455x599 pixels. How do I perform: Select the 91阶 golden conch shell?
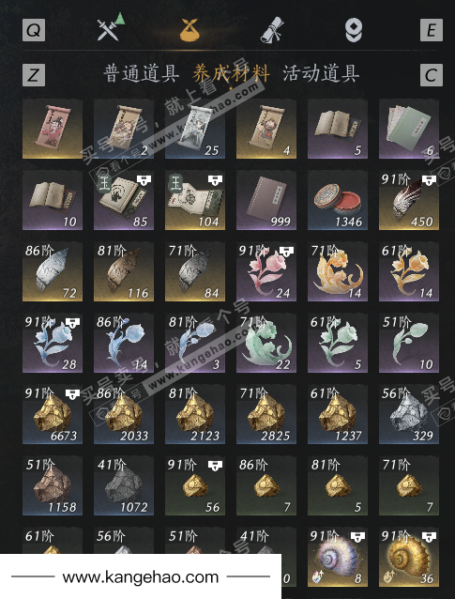(x=409, y=557)
